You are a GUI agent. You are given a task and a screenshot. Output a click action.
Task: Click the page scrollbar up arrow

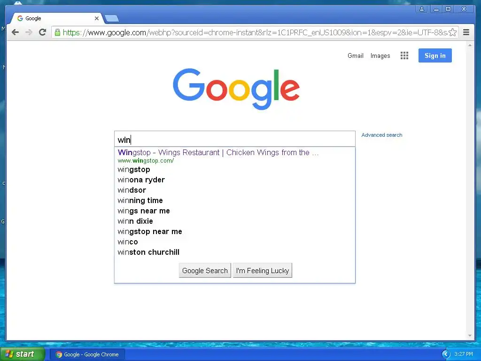click(x=470, y=45)
